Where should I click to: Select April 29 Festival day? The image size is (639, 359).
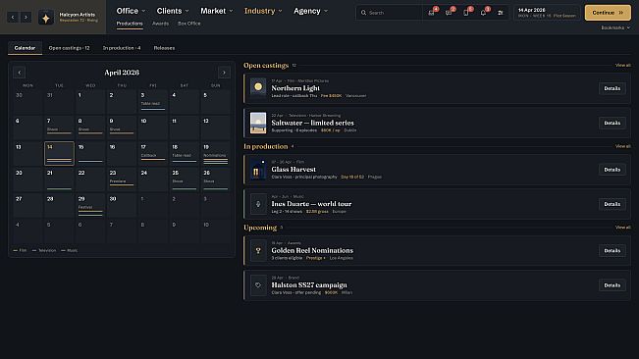(x=90, y=206)
